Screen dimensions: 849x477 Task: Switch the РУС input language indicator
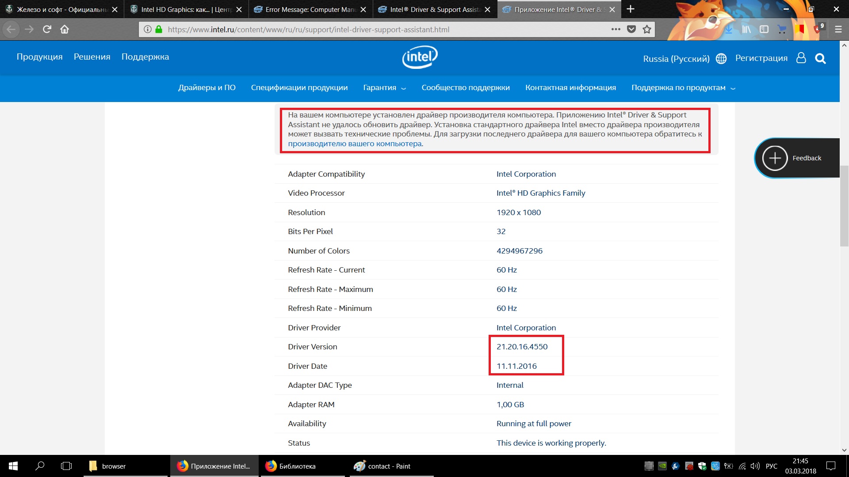[x=771, y=466]
